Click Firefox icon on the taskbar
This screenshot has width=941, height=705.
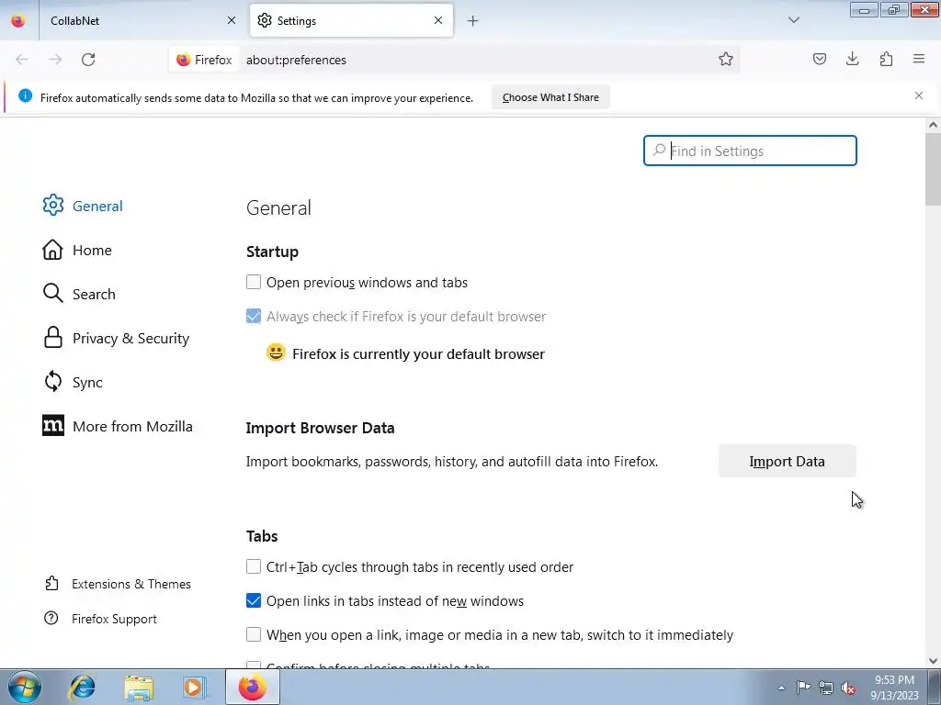(x=253, y=687)
